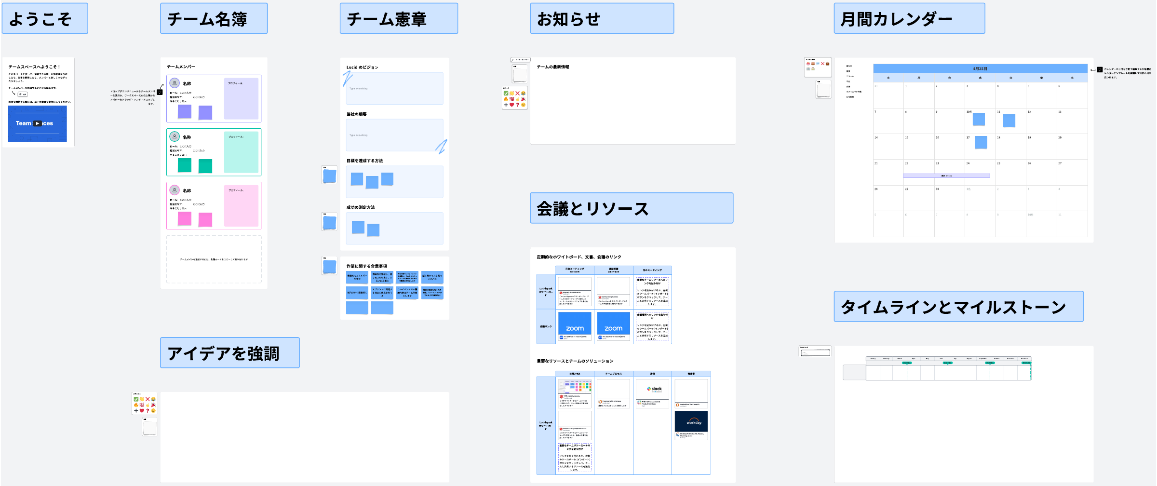Screen dimensions: 1157x486
Task: Play the Team Spaces welcome video
Action: click(37, 123)
